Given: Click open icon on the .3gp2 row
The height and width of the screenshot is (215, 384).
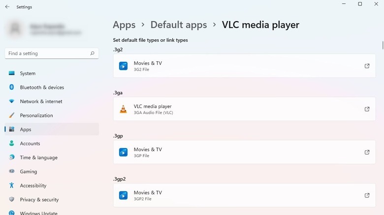Looking at the screenshot, I should pyautogui.click(x=367, y=195).
